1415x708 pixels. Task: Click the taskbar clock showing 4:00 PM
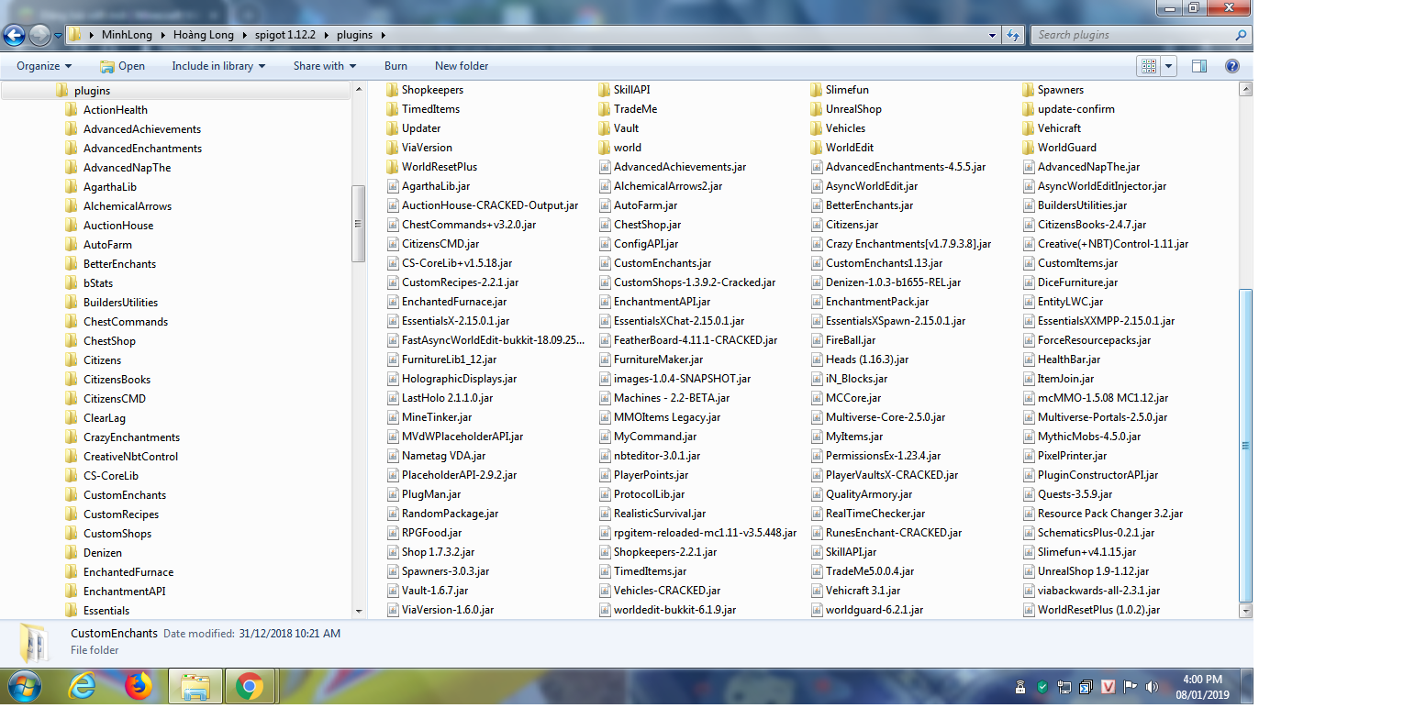click(1202, 680)
